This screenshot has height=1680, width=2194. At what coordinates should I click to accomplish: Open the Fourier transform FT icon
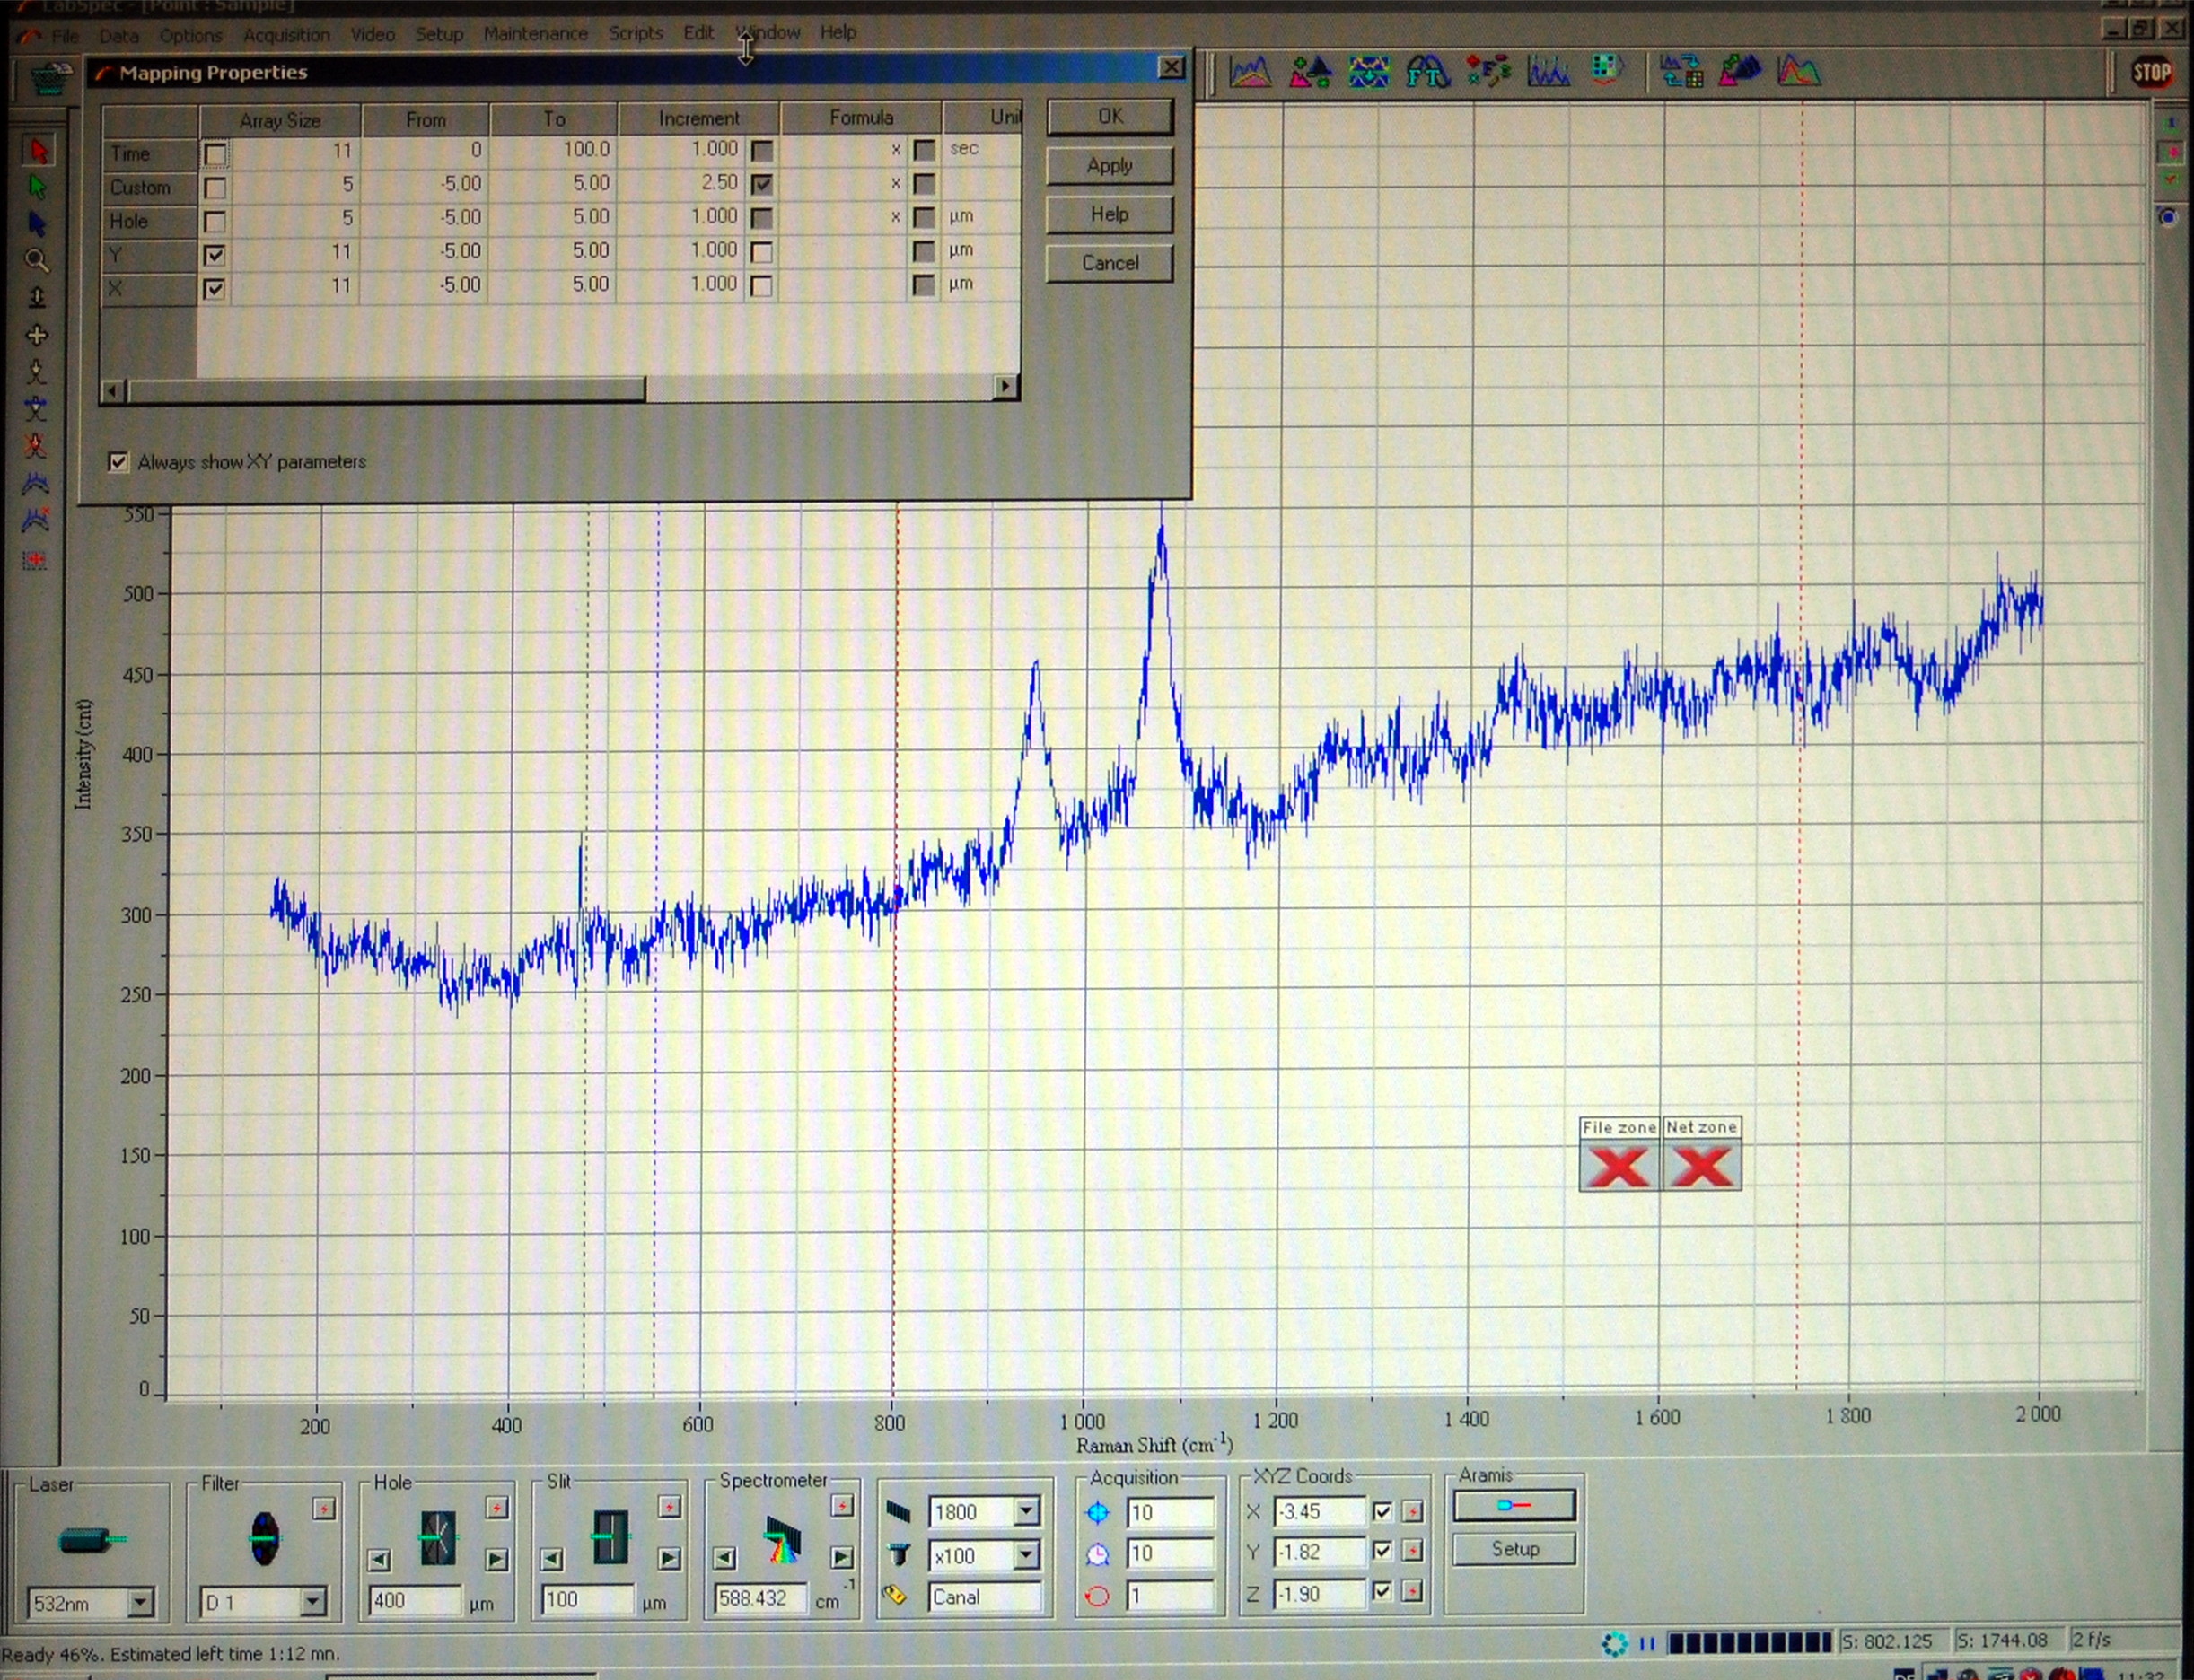1427,71
